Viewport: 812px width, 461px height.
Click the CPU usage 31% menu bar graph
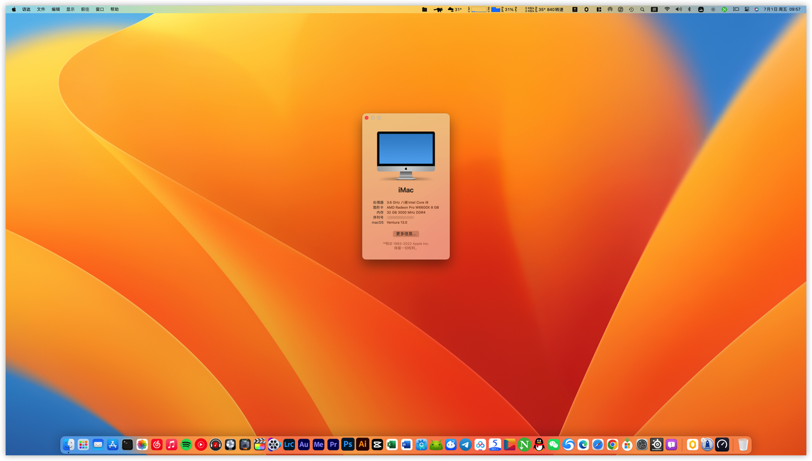pyautogui.click(x=503, y=9)
